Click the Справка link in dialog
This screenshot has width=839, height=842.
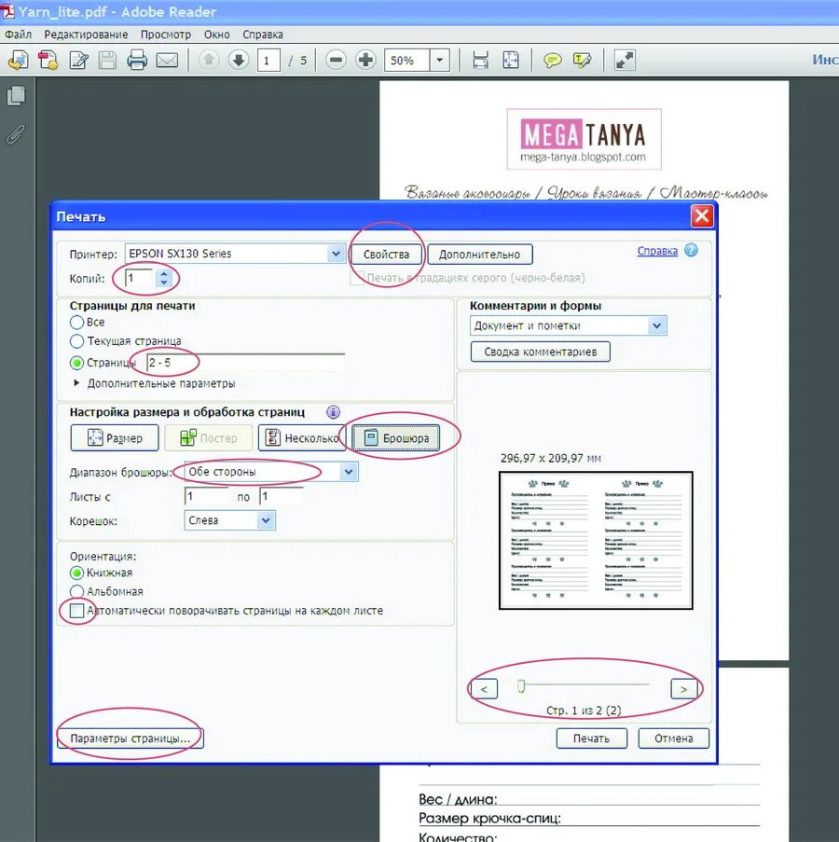(657, 251)
